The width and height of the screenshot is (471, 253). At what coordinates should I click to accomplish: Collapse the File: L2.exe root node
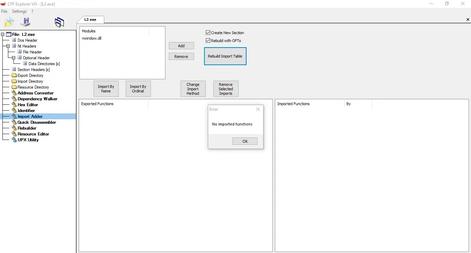(3, 34)
